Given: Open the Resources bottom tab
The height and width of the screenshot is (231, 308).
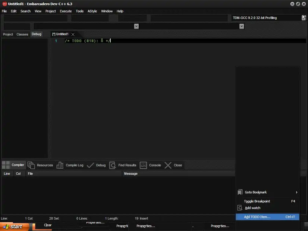Looking at the screenshot, I should tap(41, 165).
